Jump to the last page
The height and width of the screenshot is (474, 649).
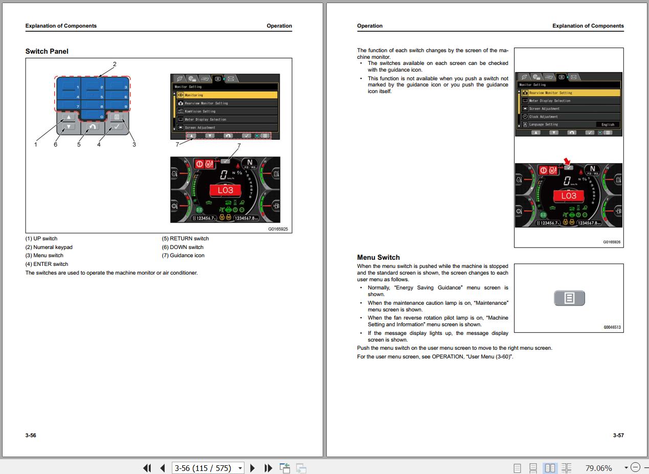click(x=268, y=468)
